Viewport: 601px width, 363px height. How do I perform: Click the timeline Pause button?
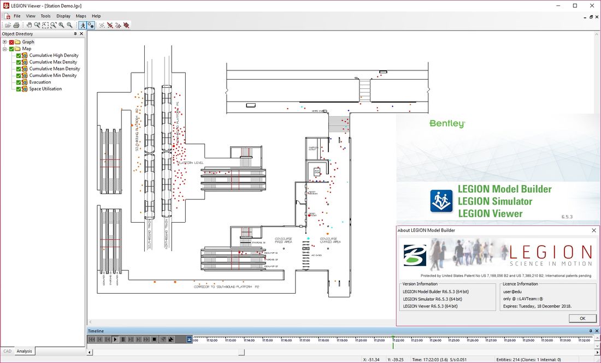tap(123, 340)
